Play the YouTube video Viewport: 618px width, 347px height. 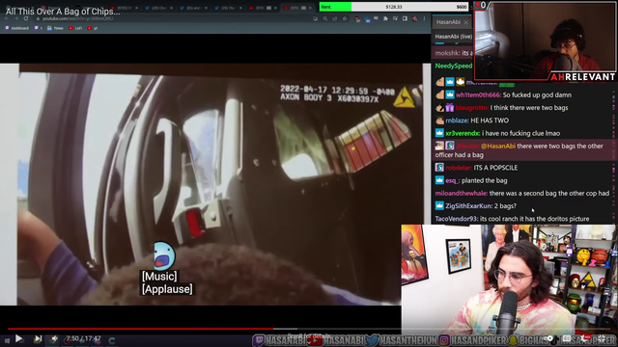pos(18,338)
